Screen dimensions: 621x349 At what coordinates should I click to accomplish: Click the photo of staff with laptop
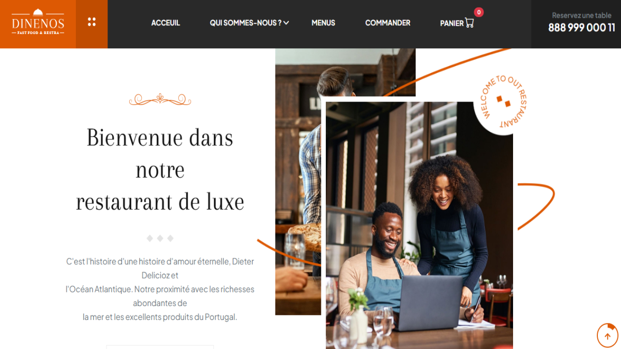(419, 225)
